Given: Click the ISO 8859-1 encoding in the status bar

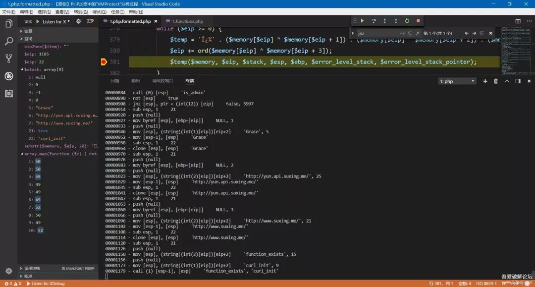Looking at the screenshot, I should (x=486, y=284).
